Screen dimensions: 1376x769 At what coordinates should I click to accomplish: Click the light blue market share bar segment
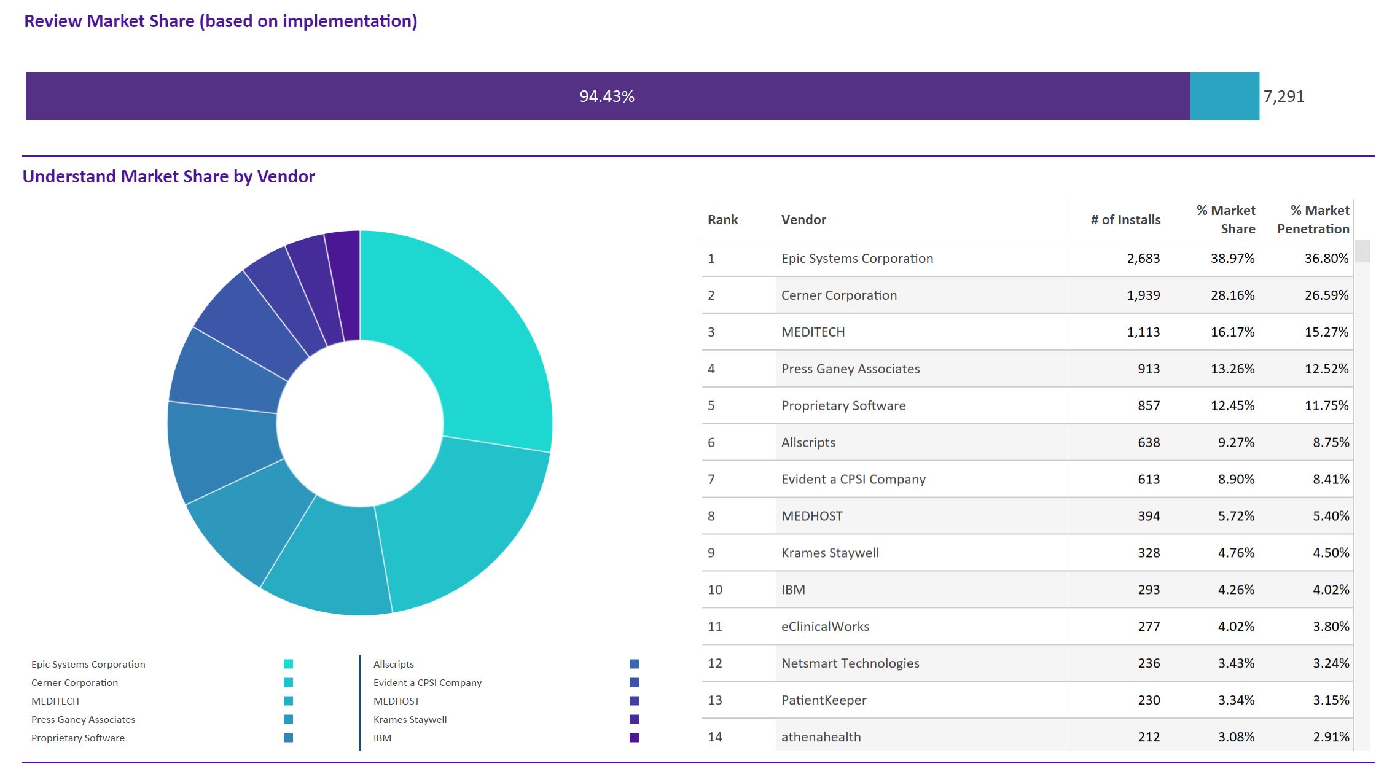[1224, 96]
